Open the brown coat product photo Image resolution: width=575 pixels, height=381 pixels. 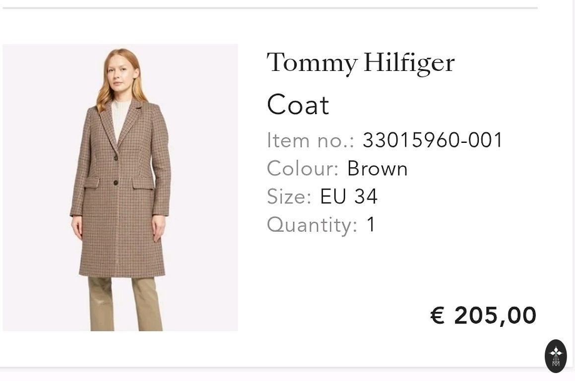tap(120, 188)
